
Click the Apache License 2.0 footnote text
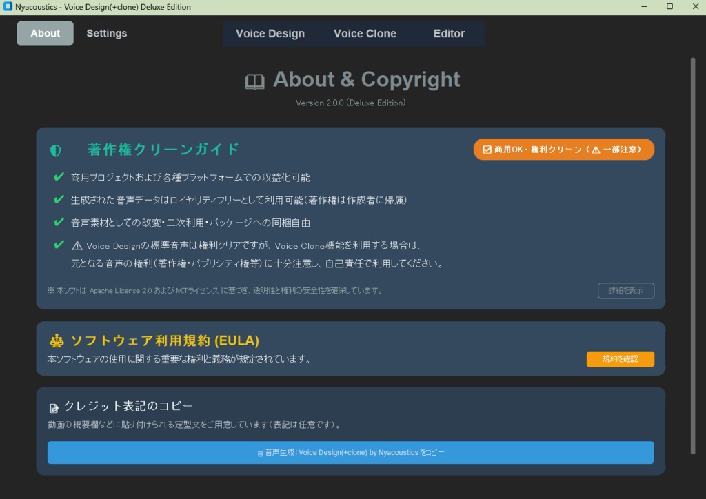215,291
